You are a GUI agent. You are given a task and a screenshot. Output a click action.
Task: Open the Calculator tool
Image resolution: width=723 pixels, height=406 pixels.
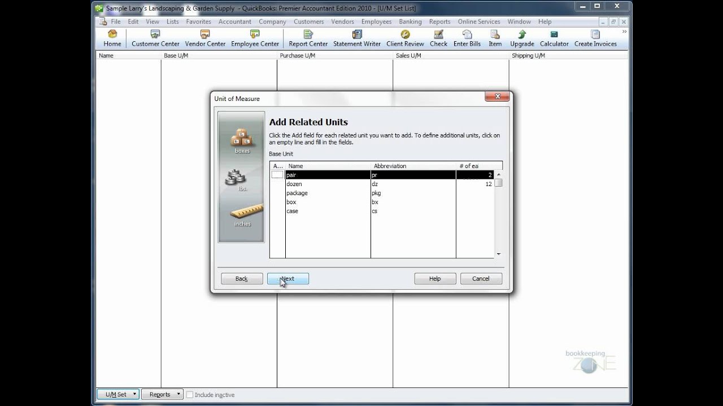click(x=554, y=39)
